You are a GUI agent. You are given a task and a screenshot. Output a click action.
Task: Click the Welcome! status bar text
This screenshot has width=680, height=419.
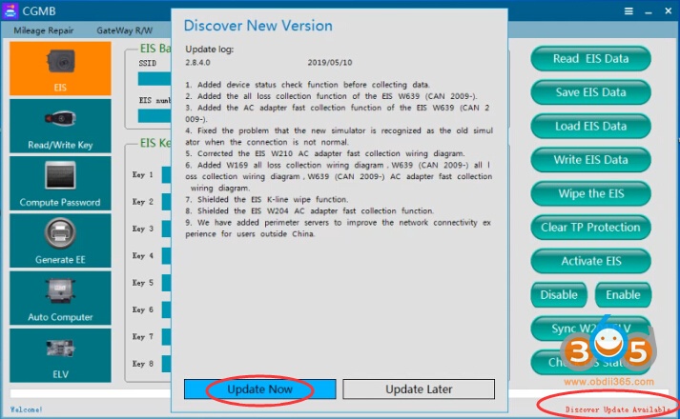(26, 409)
